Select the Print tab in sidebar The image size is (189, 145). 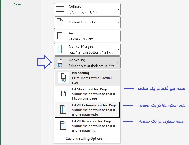[x=17, y=5]
